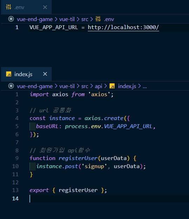
Task: Click the 'axios' string literal
Action: [99, 94]
